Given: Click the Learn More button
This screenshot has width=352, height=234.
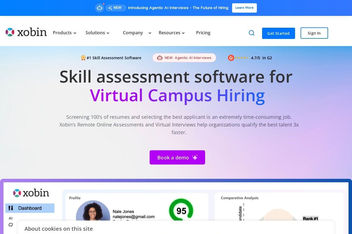Looking at the screenshot, I should (x=244, y=8).
